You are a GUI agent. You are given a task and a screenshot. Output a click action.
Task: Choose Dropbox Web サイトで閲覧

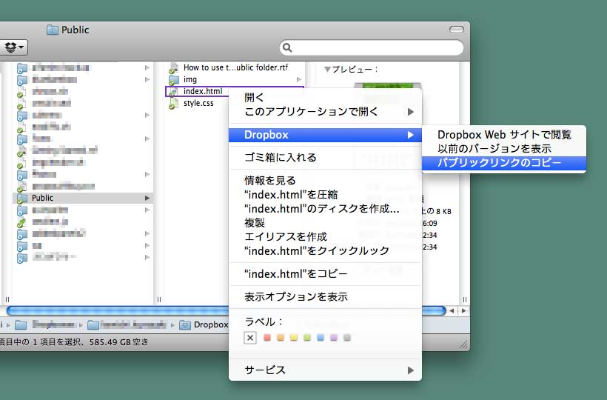point(504,135)
